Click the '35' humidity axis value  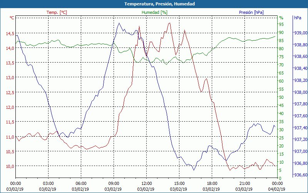[281, 122]
